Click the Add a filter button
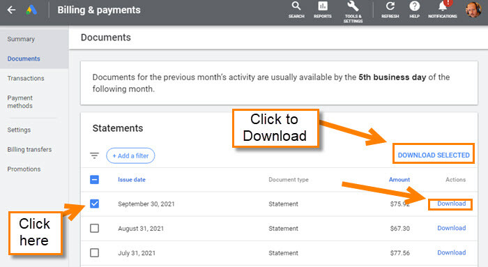Screen dimensions: 488x267 (x=130, y=155)
